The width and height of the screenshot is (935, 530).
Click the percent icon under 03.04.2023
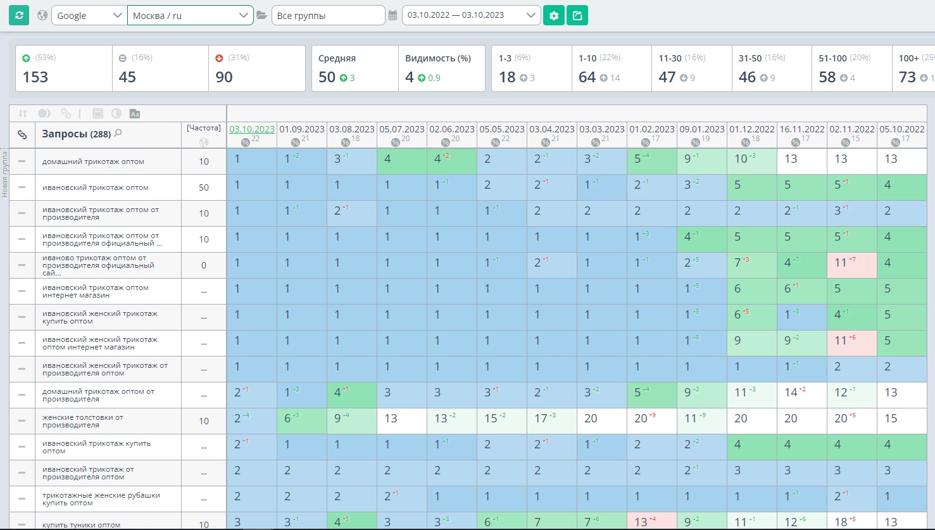coord(546,142)
